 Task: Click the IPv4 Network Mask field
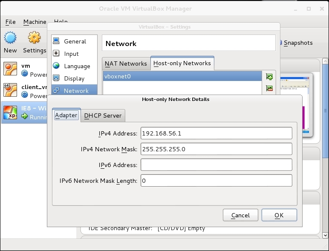point(216,149)
